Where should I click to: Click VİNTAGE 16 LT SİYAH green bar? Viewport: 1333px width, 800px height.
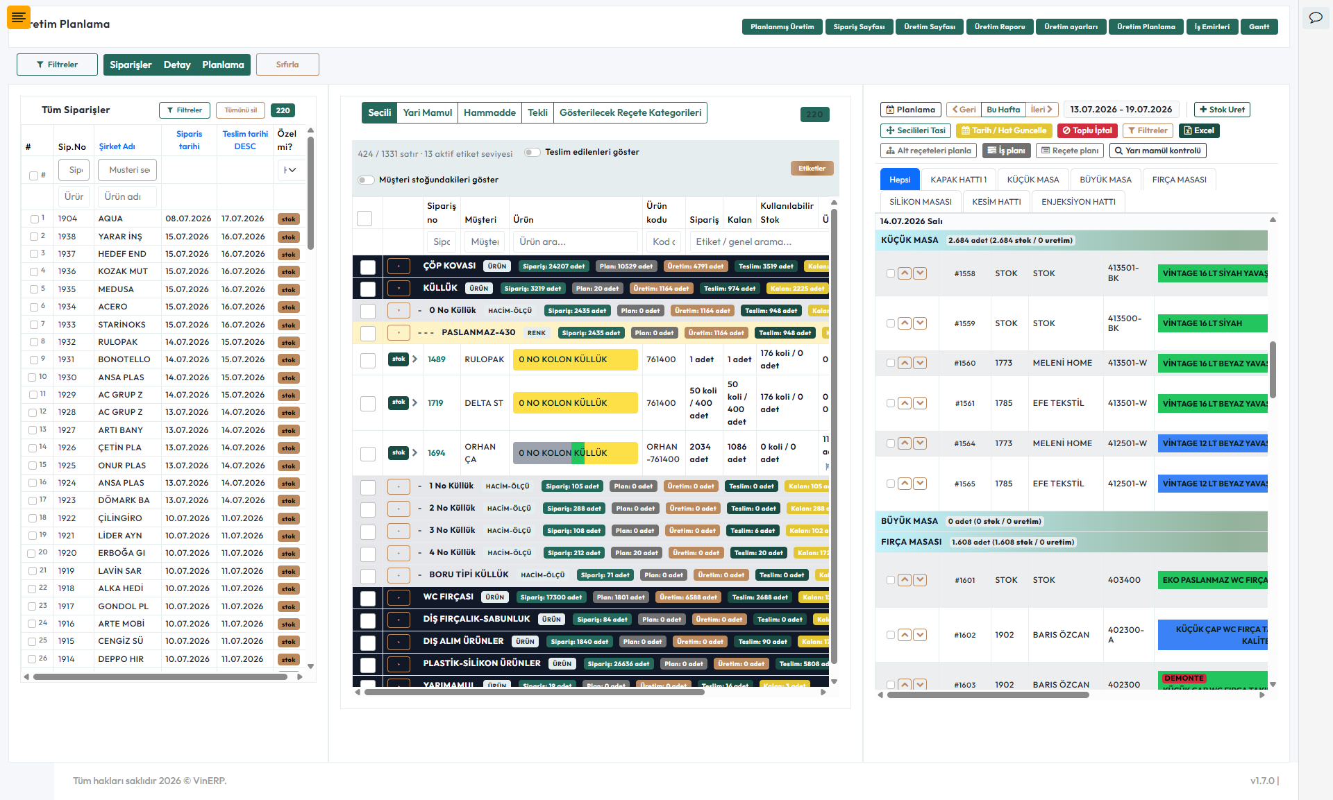[1212, 323]
